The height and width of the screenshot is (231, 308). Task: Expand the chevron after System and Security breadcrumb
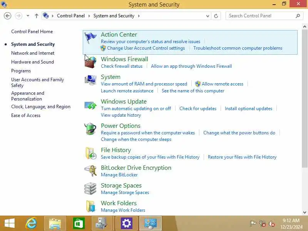coord(139,16)
